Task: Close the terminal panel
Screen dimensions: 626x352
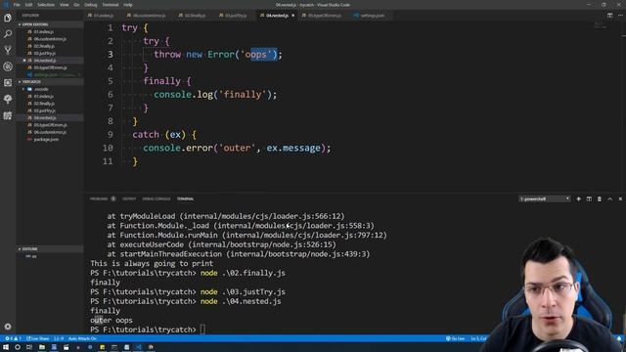Action: pos(620,198)
